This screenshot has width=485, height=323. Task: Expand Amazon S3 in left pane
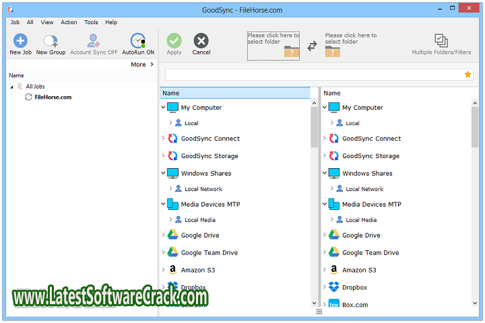point(164,271)
